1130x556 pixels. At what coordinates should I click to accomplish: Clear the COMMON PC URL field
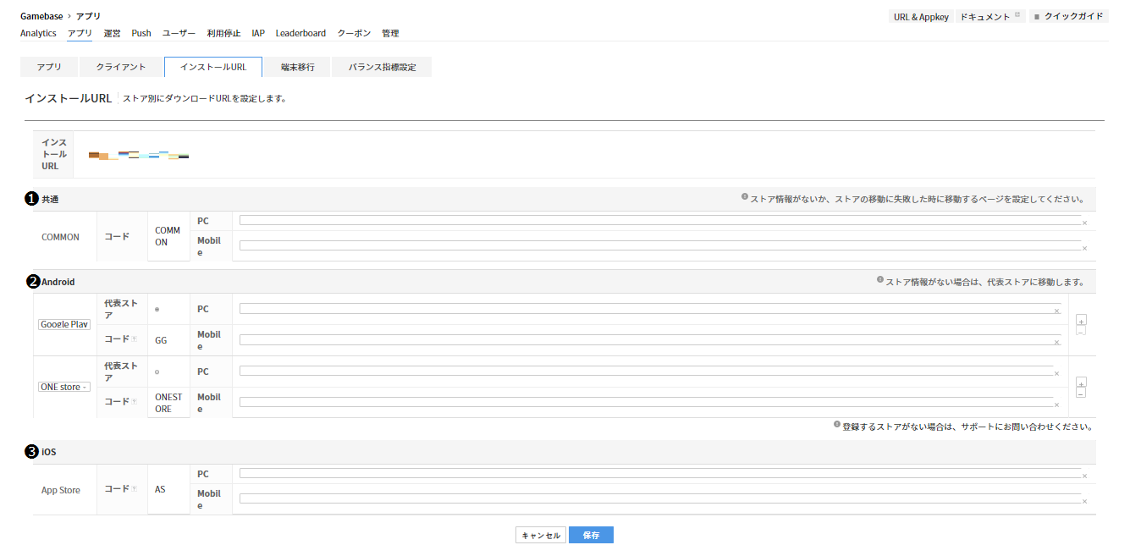point(1084,223)
